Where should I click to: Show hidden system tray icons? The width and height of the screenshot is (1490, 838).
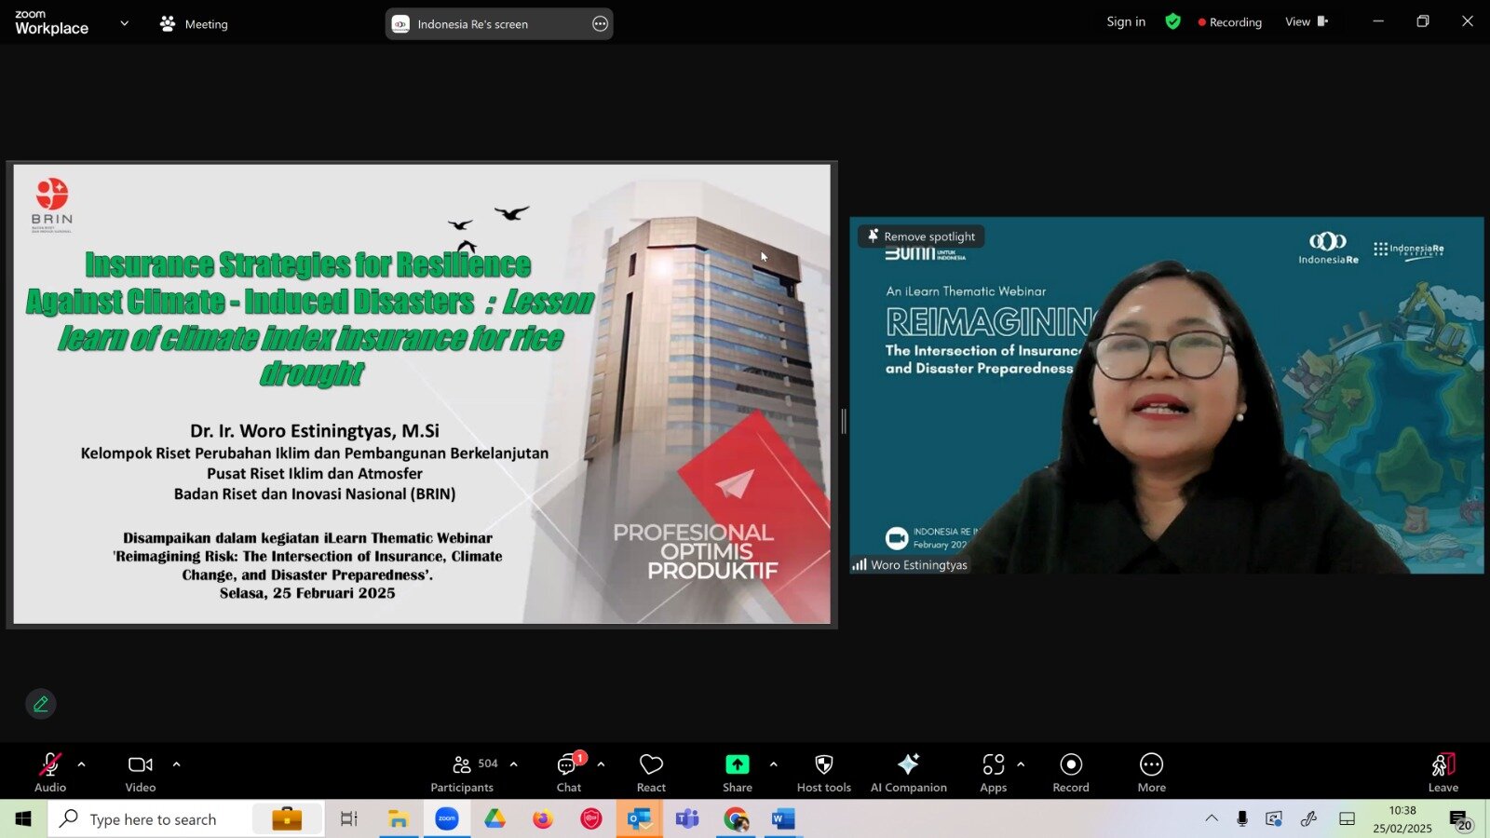pyautogui.click(x=1212, y=818)
